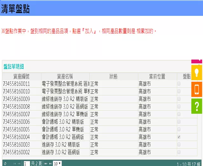203x166 pixels.
Task: Click the pink tab above the lightbulb
Action: (197, 61)
